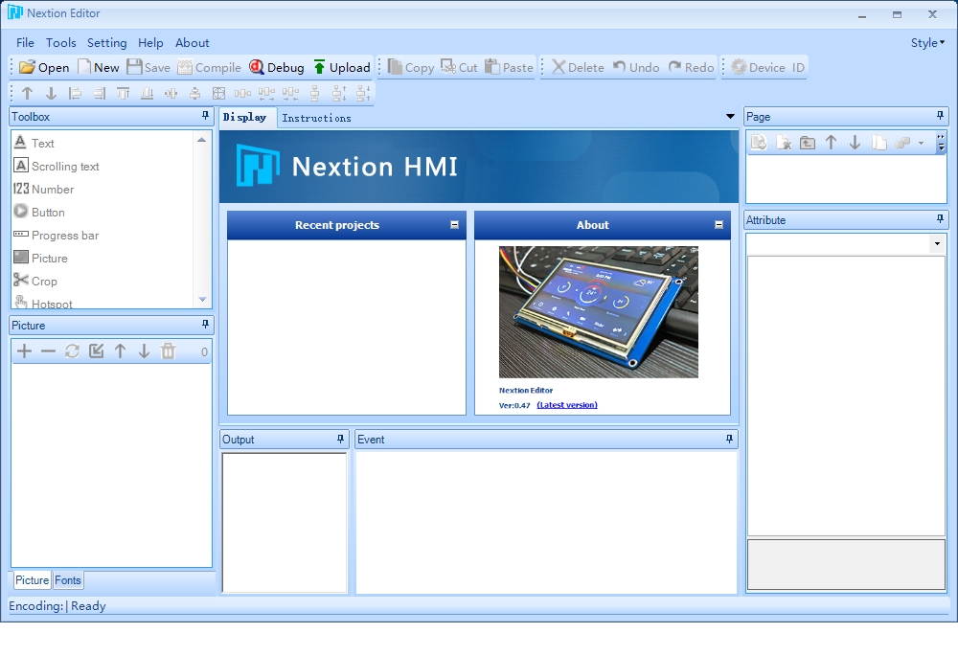The width and height of the screenshot is (958, 656).
Task: Open the Latest version link
Action: [567, 405]
